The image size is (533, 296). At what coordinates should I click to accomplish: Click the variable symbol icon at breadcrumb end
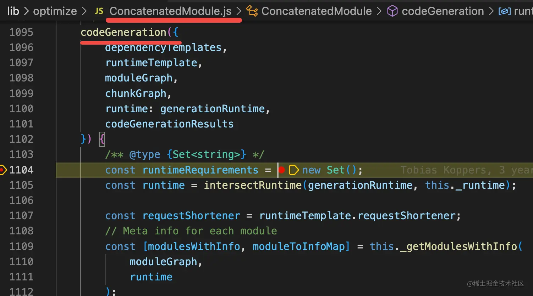505,11
